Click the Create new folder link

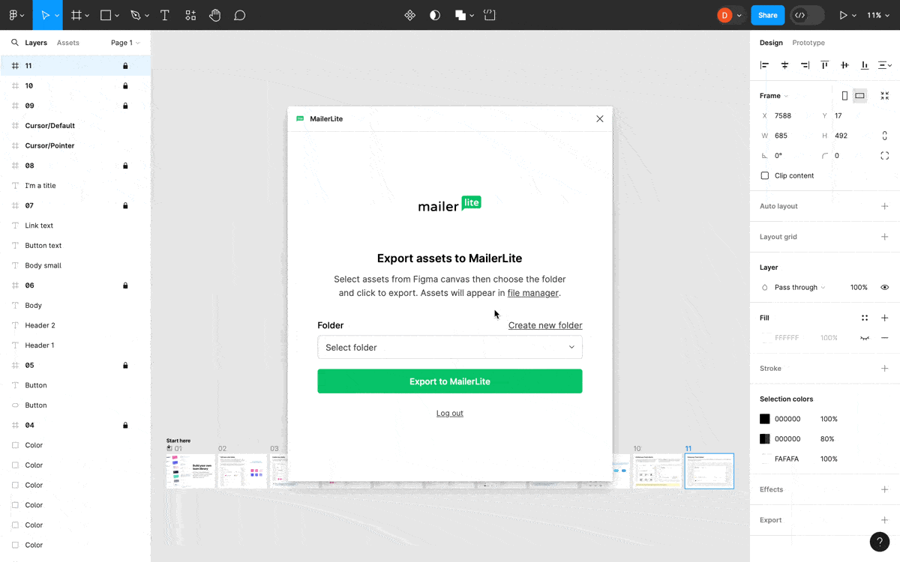pos(545,325)
